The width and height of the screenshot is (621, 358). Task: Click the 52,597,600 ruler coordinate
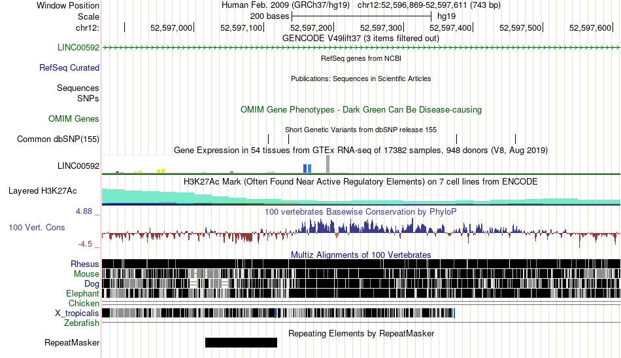590,27
